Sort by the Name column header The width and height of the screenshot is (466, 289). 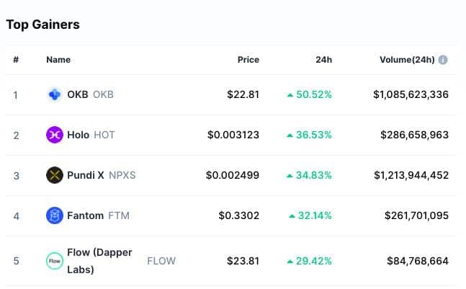click(58, 60)
